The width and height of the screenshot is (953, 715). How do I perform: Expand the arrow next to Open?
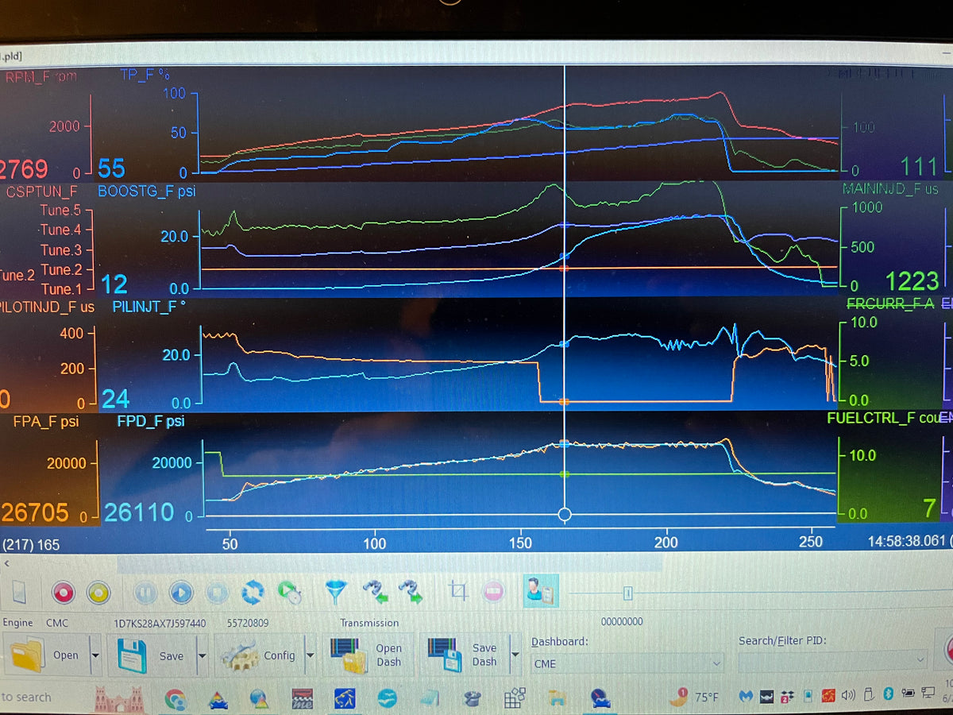pos(95,656)
